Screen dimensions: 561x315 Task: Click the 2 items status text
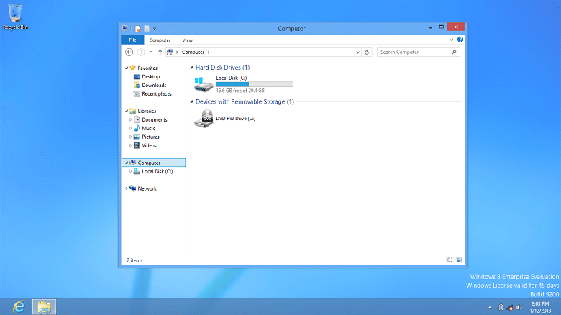click(134, 260)
